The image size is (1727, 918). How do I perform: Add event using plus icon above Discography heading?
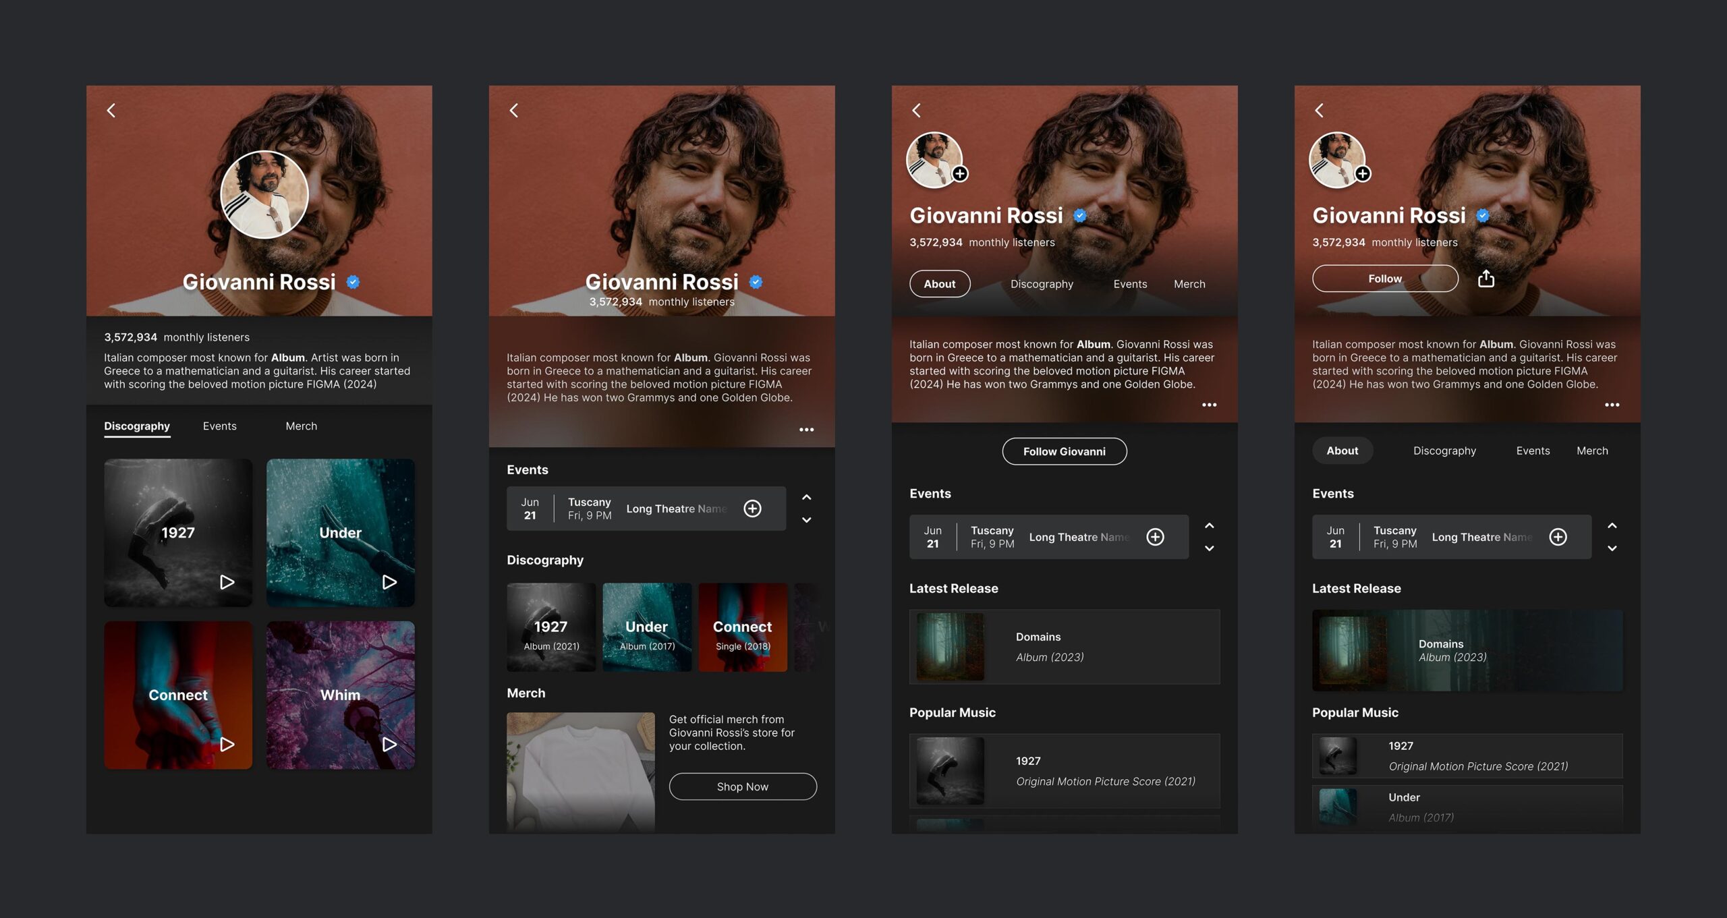coord(752,509)
